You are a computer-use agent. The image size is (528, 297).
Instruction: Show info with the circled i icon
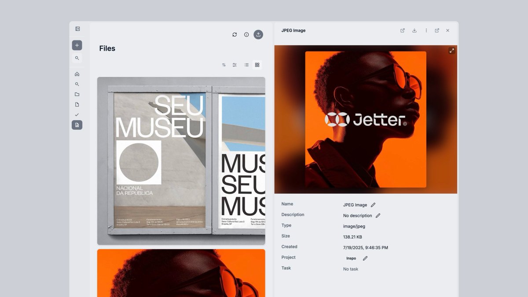(x=246, y=34)
